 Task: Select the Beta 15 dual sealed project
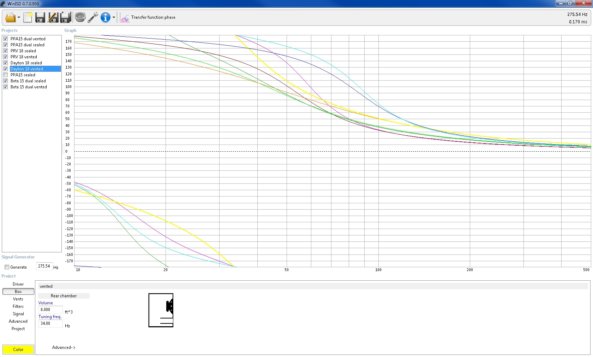[x=28, y=81]
